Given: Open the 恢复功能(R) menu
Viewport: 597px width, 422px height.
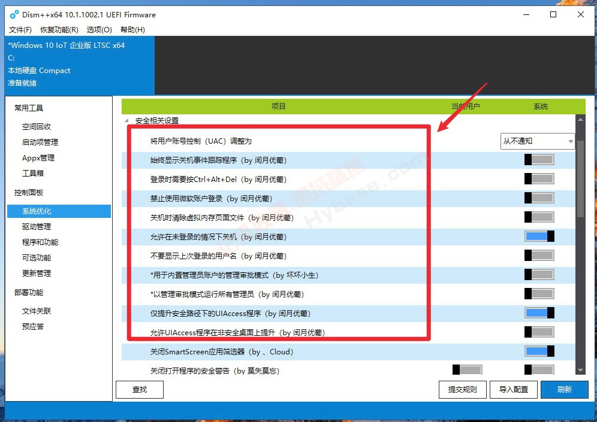Looking at the screenshot, I should 59,30.
